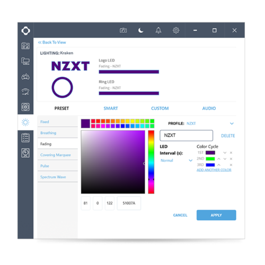The image size is (265, 265).
Task: Select the Covering Marquee mode
Action: 58,155
